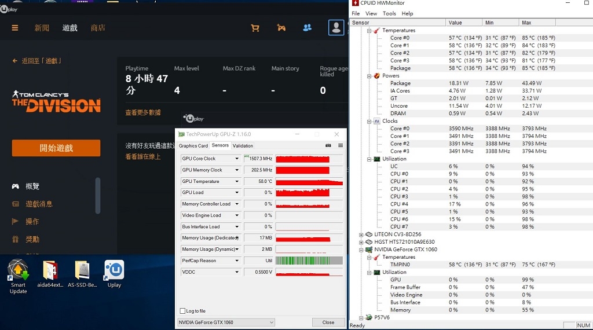Click the HWMonitor Value column header
Screen dimensions: 593x330
[x=464, y=23]
